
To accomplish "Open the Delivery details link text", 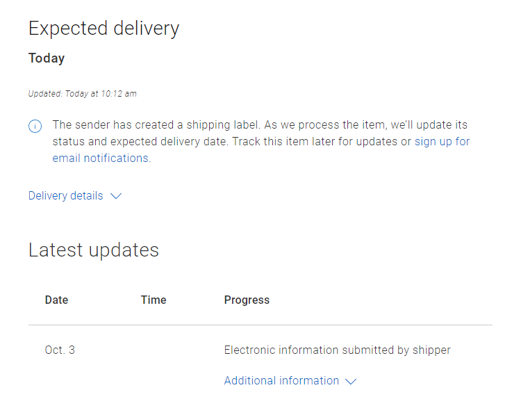I will 66,196.
